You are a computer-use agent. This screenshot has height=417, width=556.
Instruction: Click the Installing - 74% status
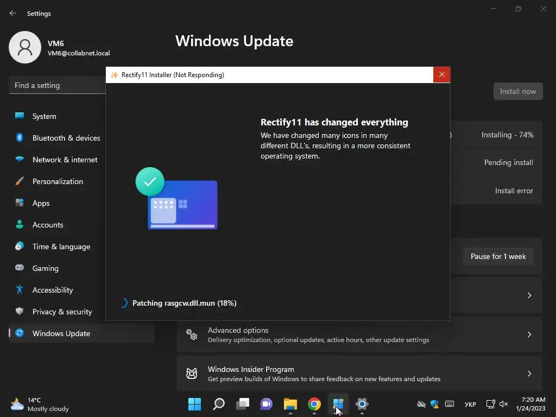click(508, 135)
